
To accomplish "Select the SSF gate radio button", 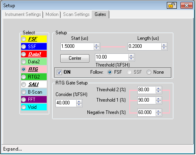I will (24, 47).
